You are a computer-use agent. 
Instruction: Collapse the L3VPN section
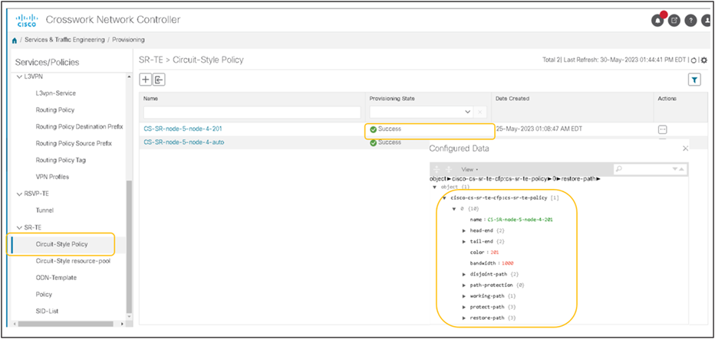pyautogui.click(x=19, y=77)
